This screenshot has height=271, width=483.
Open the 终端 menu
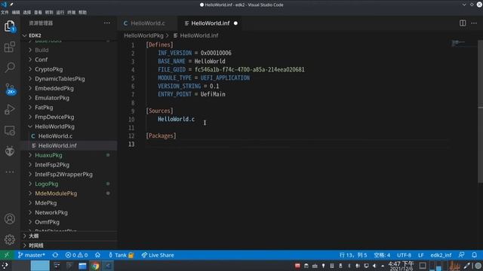tap(71, 12)
